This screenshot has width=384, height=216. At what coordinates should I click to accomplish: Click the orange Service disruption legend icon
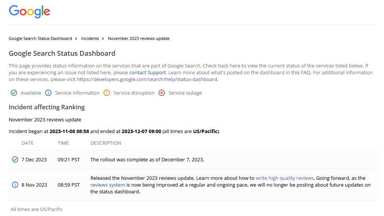(x=107, y=93)
